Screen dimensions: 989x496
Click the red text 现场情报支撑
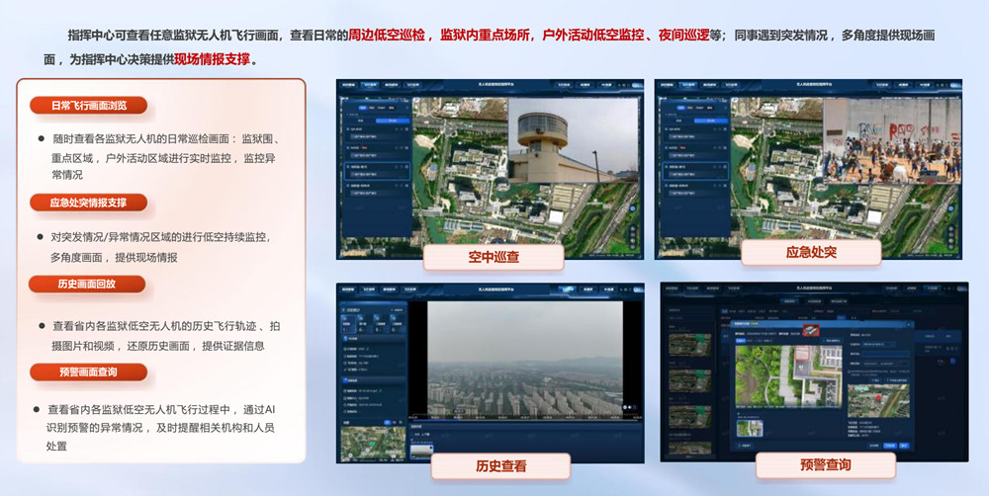pos(212,60)
